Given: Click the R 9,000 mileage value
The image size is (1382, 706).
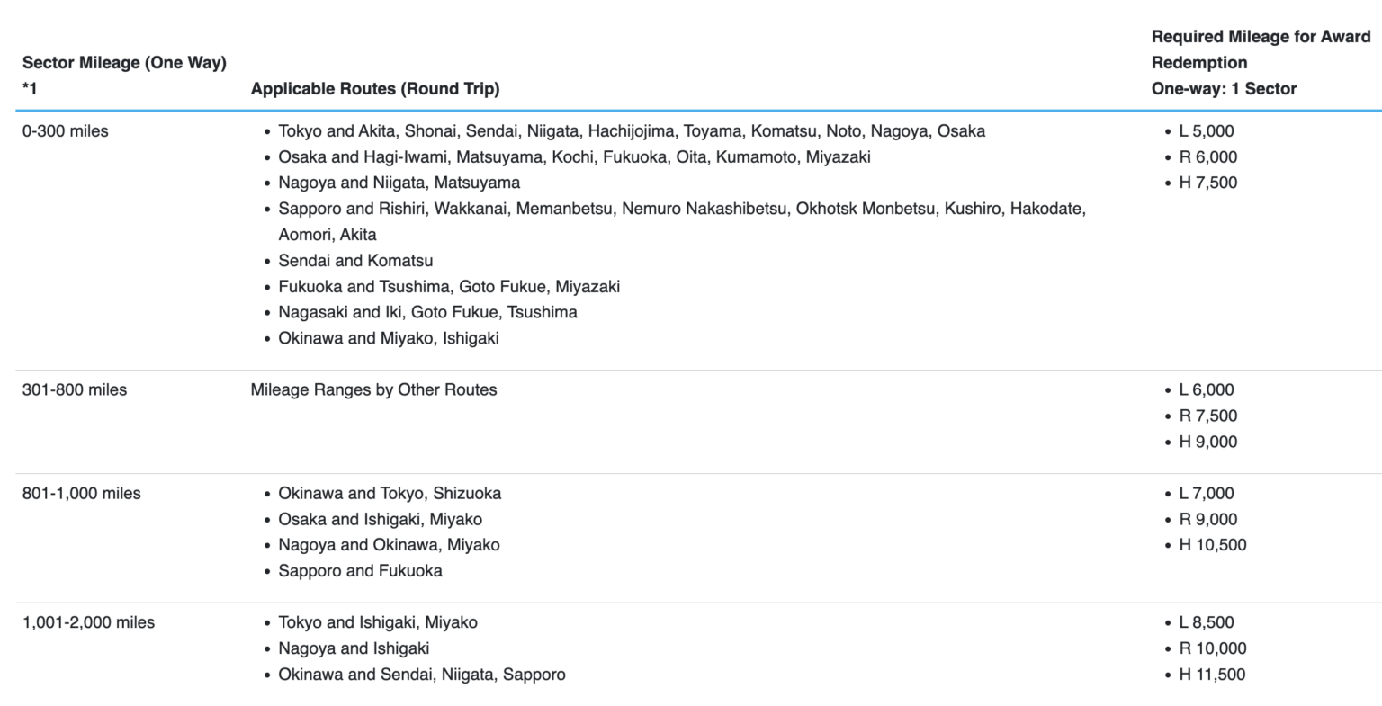Looking at the screenshot, I should click(x=1207, y=520).
